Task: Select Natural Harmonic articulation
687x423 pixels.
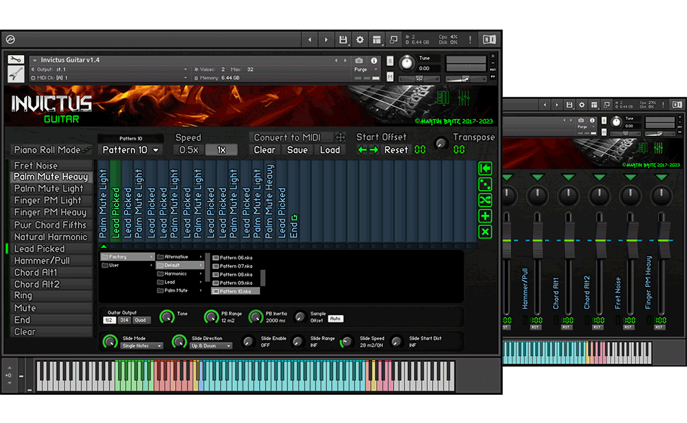Action: click(51, 237)
